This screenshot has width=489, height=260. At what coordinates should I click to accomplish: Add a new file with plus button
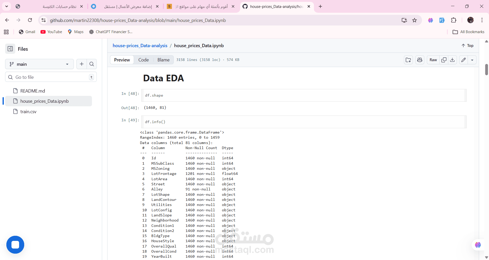[x=81, y=64]
